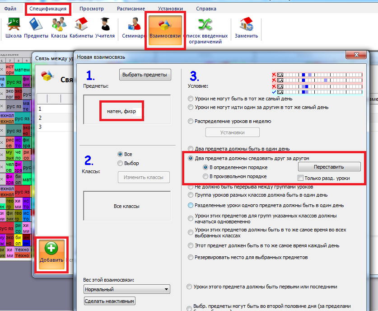The height and width of the screenshot is (311, 378).
Task: Enable the Только разд. уроки checkbox
Action: click(x=301, y=178)
